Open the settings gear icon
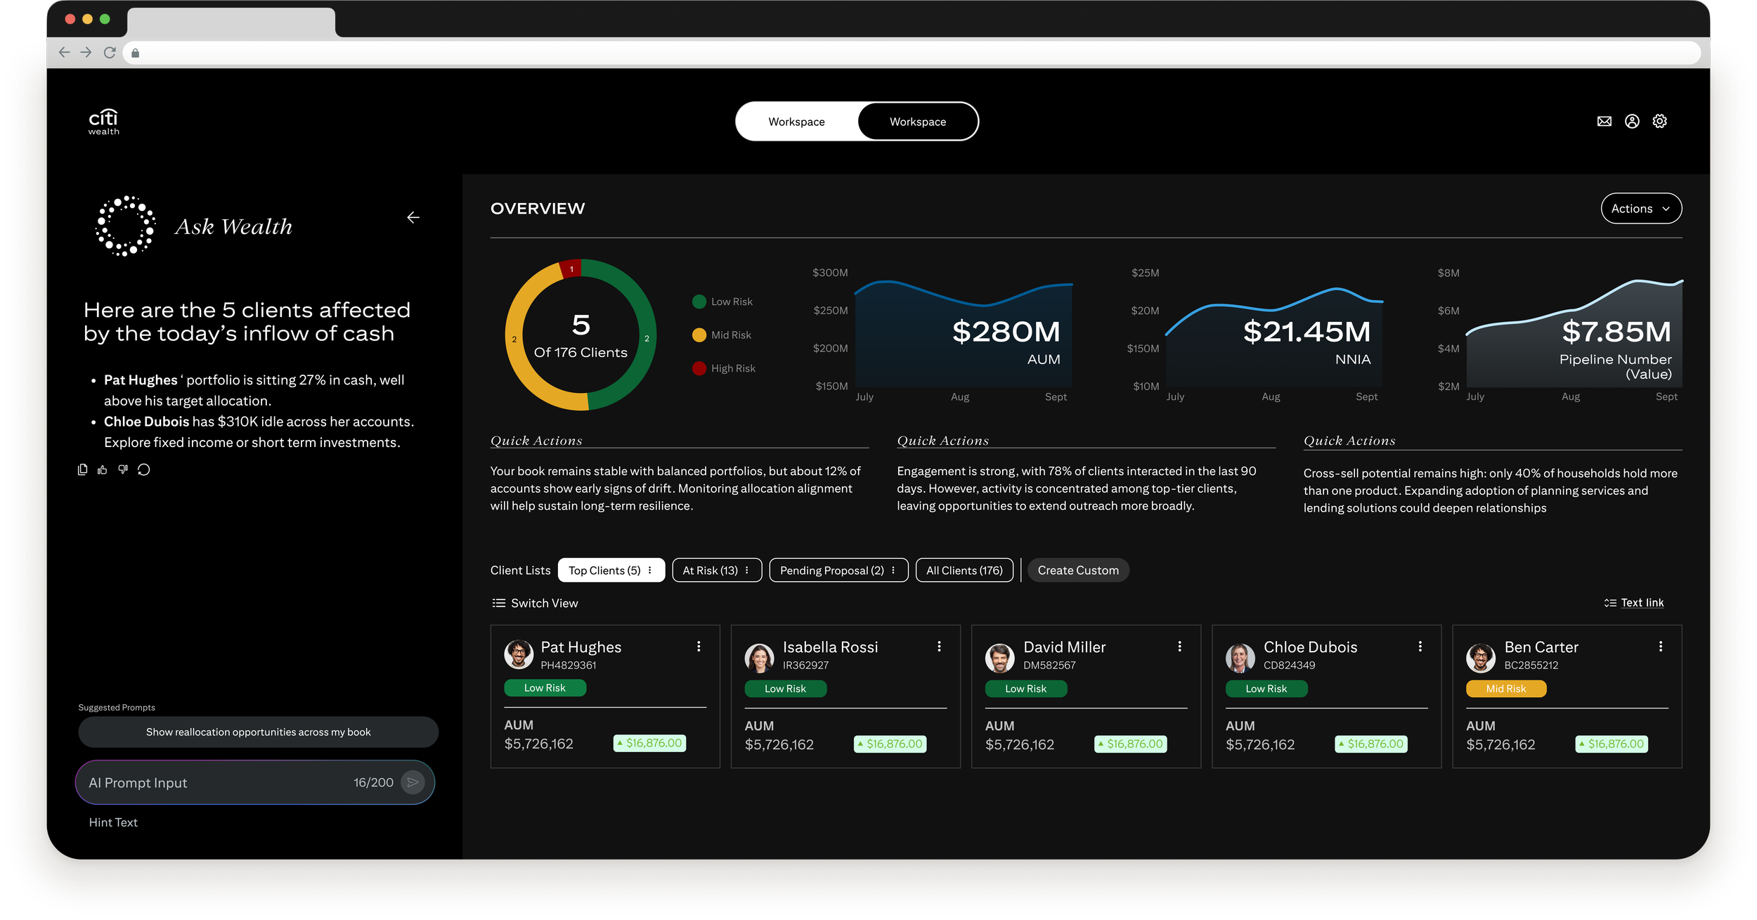This screenshot has width=1757, height=920. pos(1659,122)
